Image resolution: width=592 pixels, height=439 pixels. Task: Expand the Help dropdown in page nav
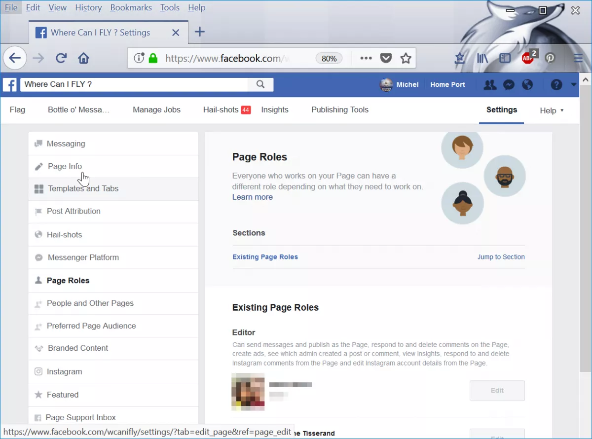551,110
